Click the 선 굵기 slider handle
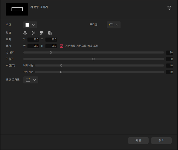 point(51,53)
